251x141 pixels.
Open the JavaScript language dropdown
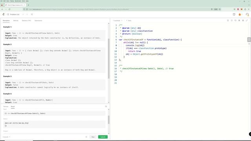pyautogui.click(x=118, y=21)
